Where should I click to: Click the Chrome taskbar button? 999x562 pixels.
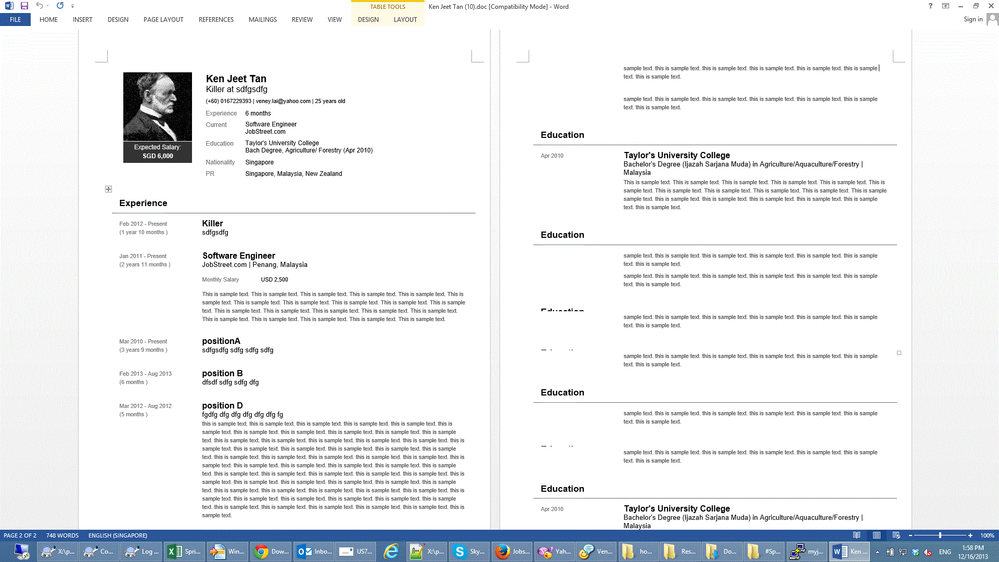(x=271, y=551)
